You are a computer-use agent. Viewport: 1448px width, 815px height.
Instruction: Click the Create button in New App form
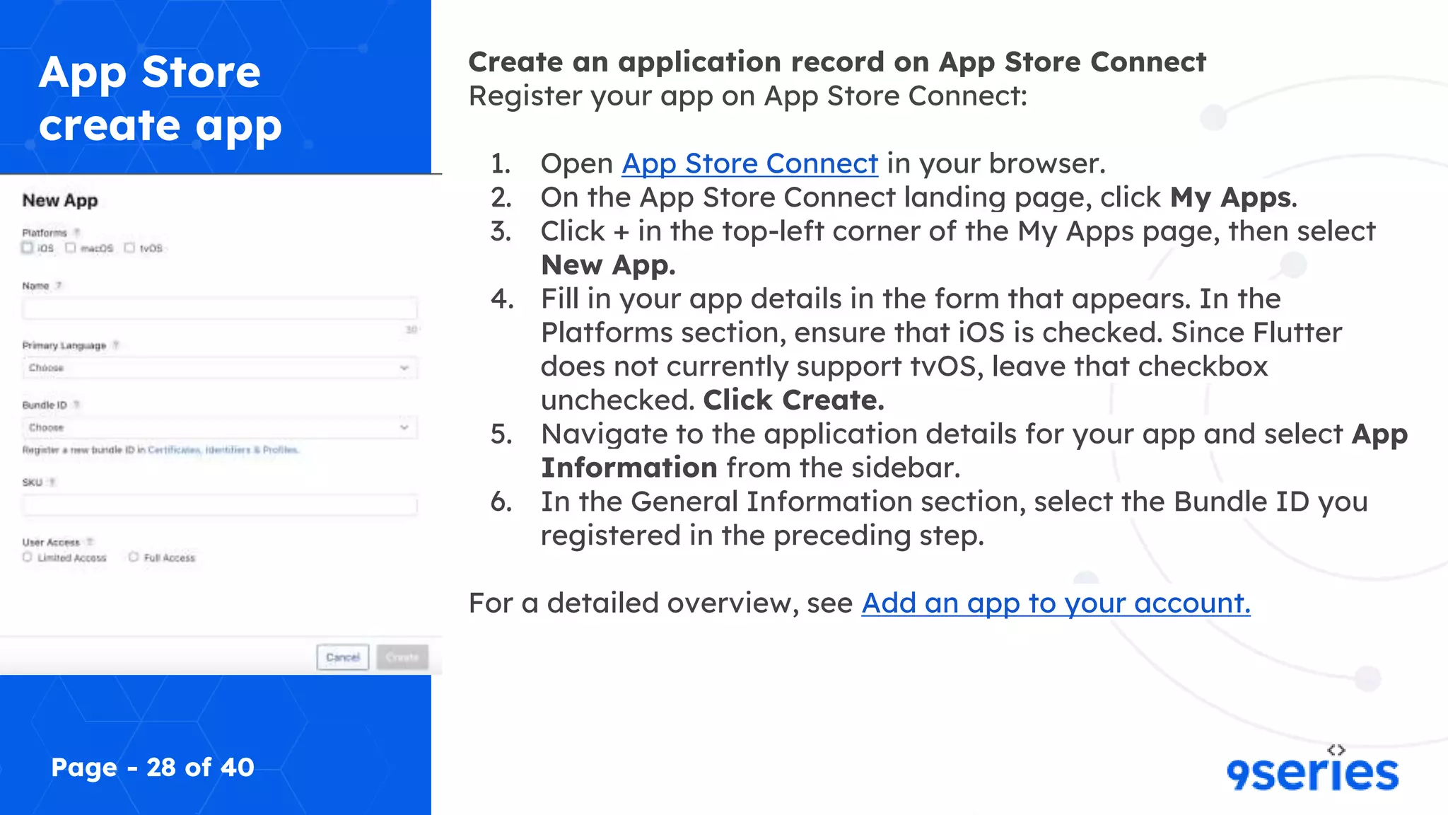402,657
